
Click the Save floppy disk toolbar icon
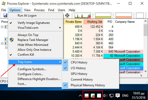(5, 15)
